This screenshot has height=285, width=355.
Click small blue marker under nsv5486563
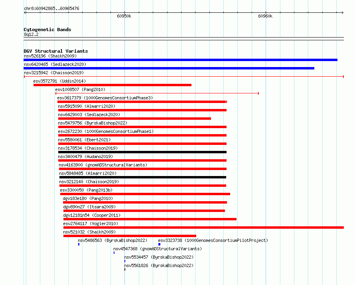[x=79, y=244]
